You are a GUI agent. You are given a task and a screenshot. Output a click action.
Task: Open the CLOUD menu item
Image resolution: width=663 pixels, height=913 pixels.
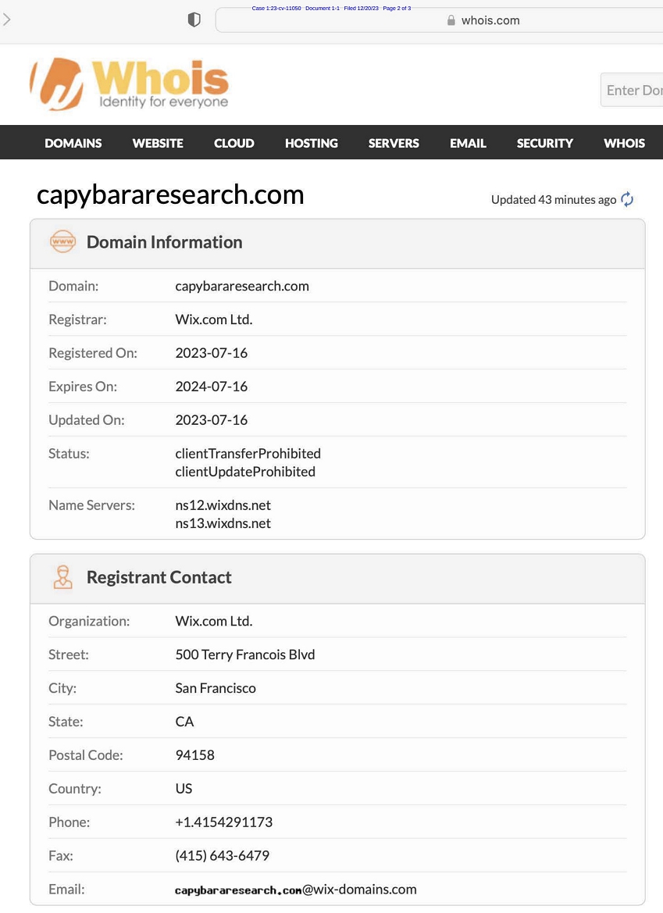click(234, 143)
